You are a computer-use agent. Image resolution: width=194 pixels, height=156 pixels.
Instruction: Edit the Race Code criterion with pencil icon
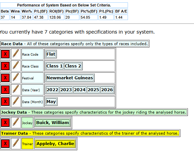16,54
